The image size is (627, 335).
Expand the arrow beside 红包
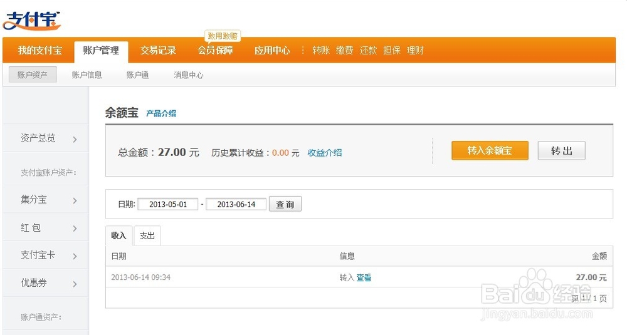(75, 229)
